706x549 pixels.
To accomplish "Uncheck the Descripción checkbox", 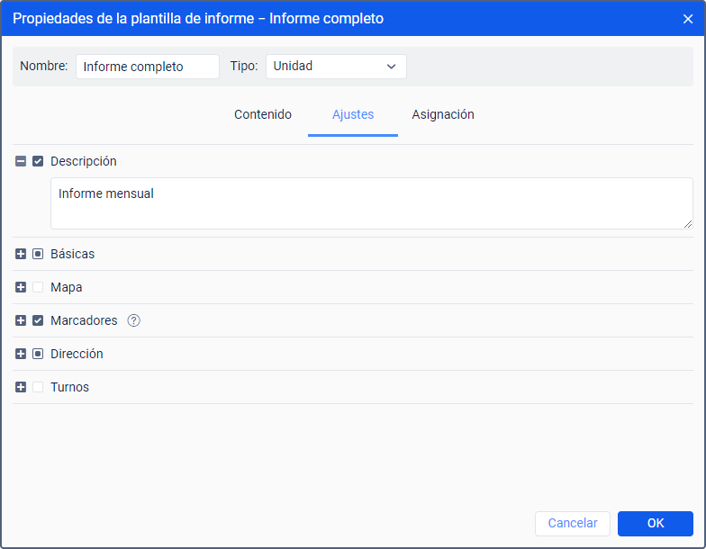I will tap(38, 161).
